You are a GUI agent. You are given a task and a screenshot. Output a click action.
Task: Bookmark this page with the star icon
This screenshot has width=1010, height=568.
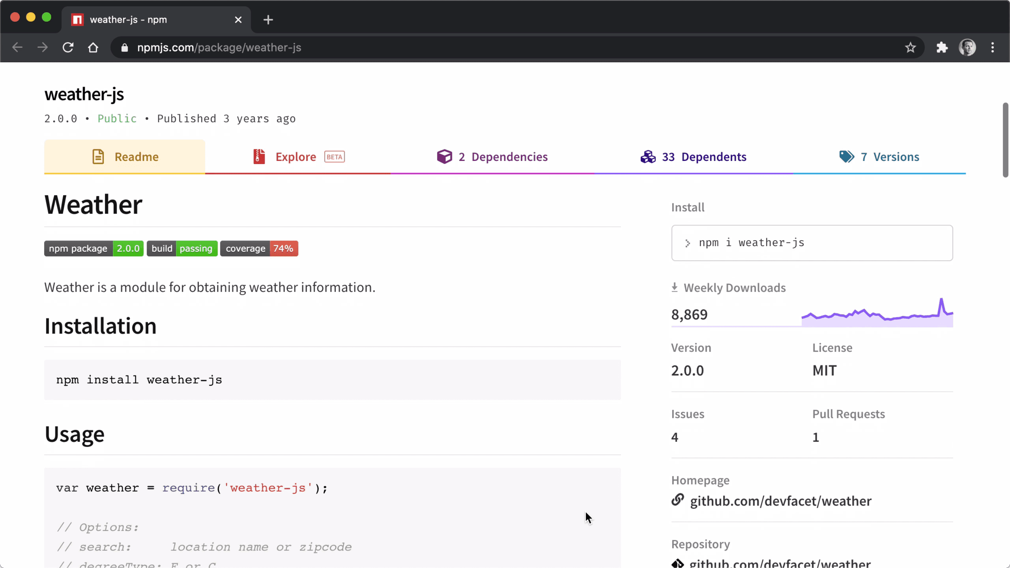pos(910,47)
